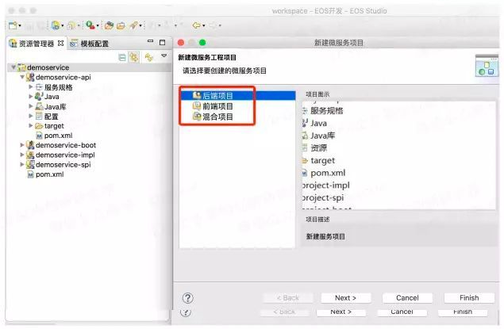
Task: Click the Finish button
Action: [469, 298]
